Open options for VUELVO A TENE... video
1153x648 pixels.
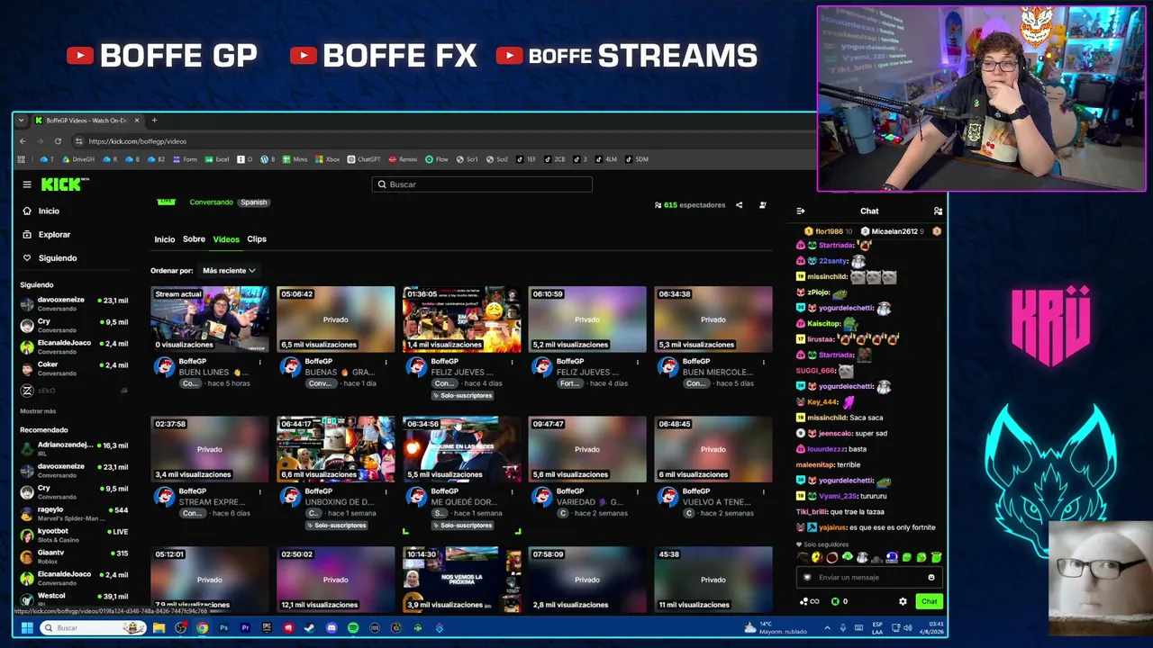pyautogui.click(x=764, y=492)
